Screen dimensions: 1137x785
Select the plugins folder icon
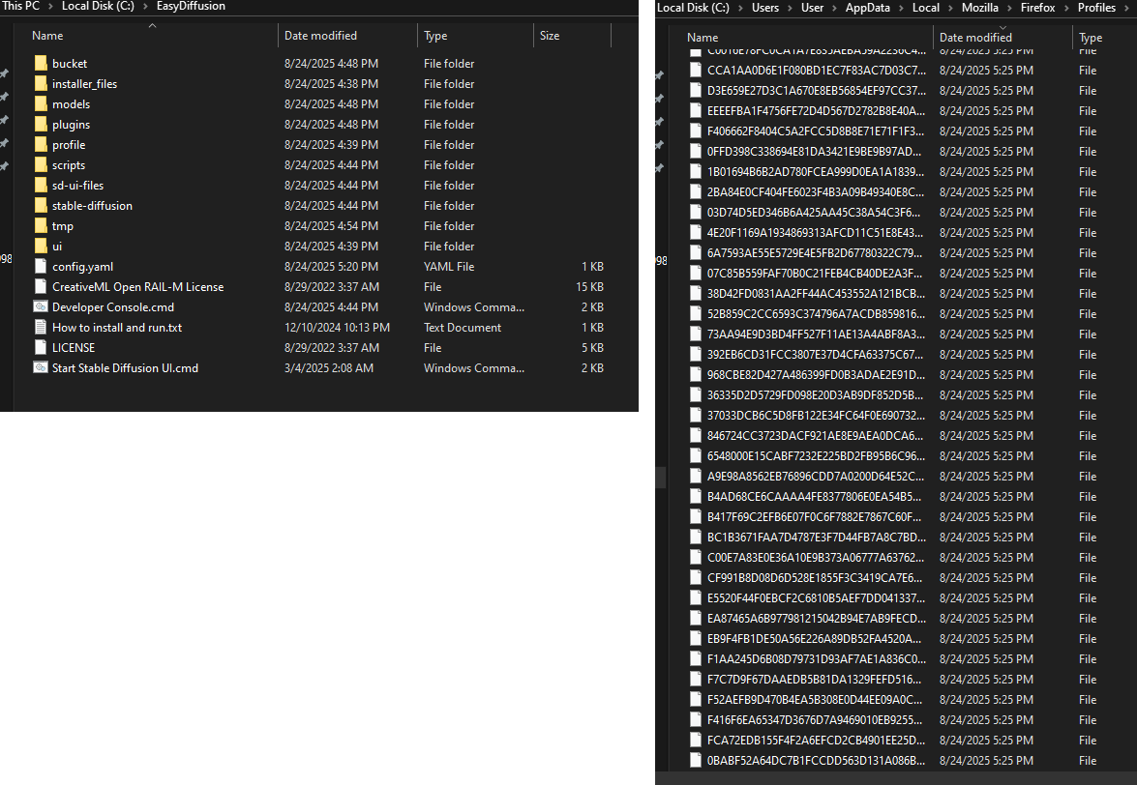[41, 125]
